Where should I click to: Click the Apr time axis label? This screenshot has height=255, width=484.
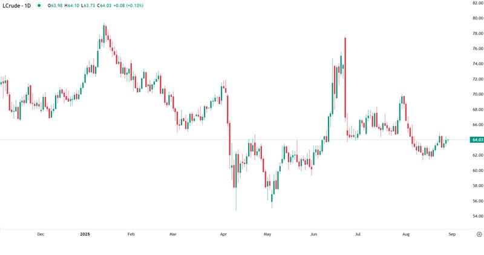click(224, 233)
